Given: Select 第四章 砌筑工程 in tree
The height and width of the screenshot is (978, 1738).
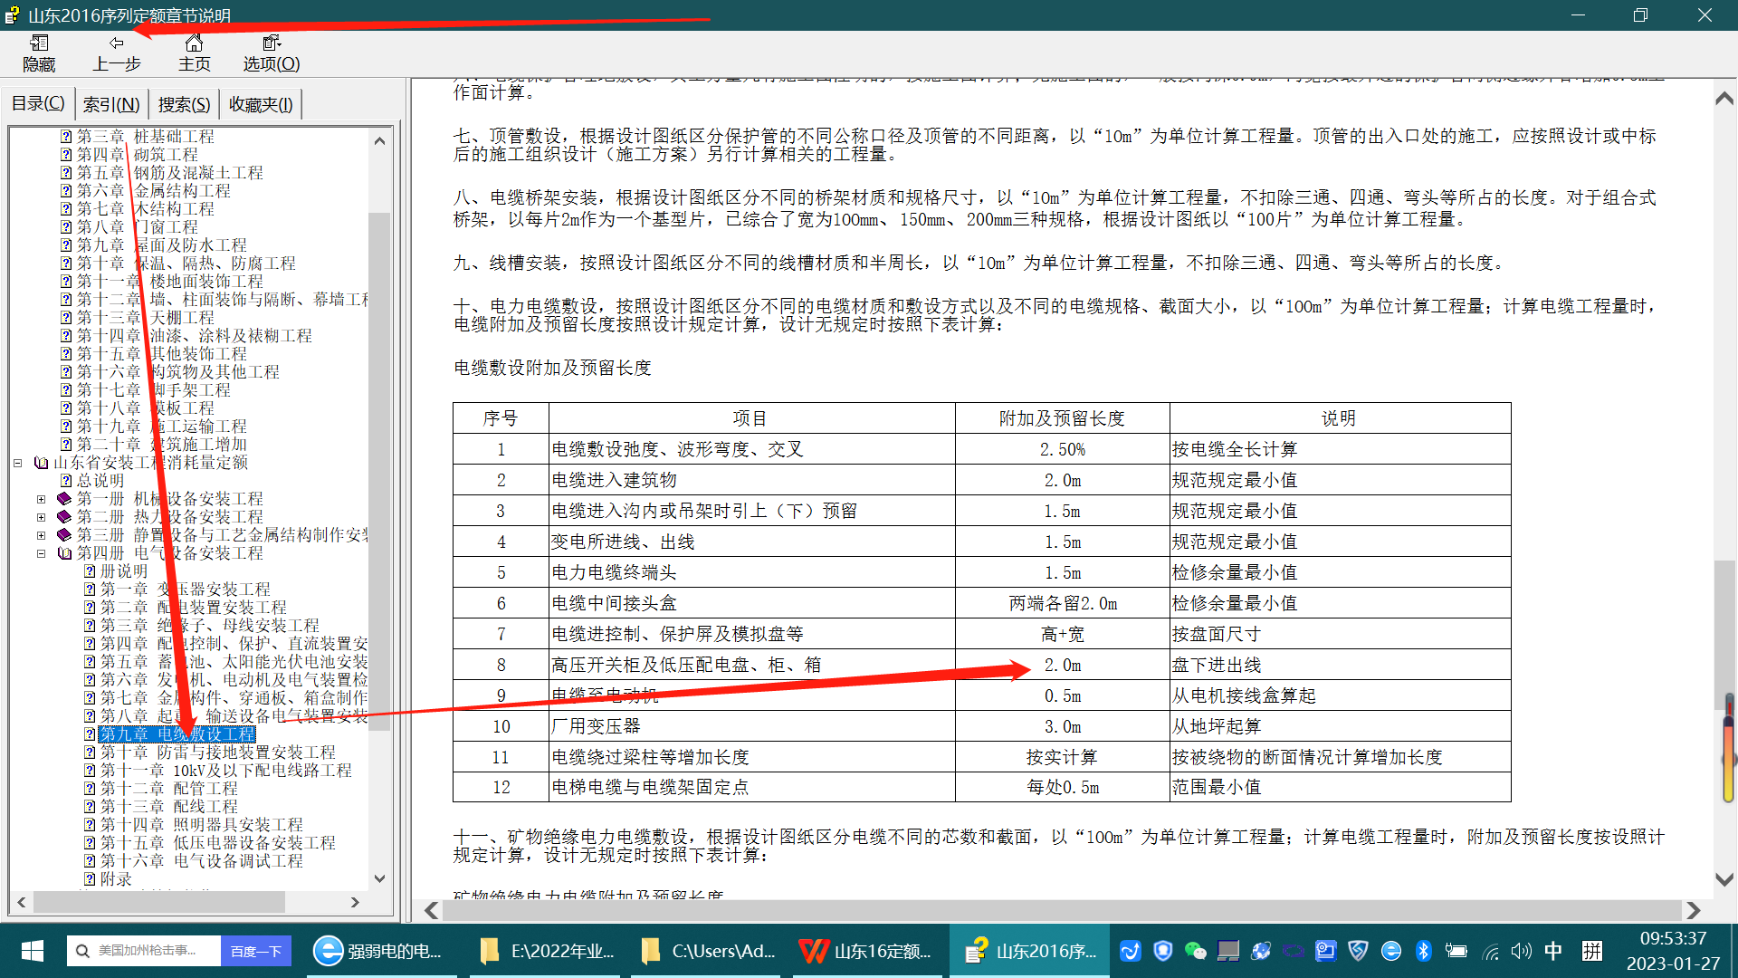Looking at the screenshot, I should pos(137,155).
